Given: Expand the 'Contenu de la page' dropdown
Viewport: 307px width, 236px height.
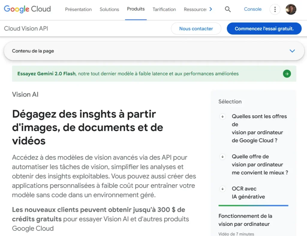Looking at the screenshot, I should point(154,51).
